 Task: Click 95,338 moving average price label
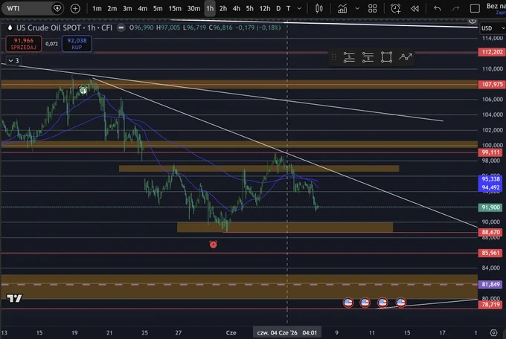pos(490,178)
